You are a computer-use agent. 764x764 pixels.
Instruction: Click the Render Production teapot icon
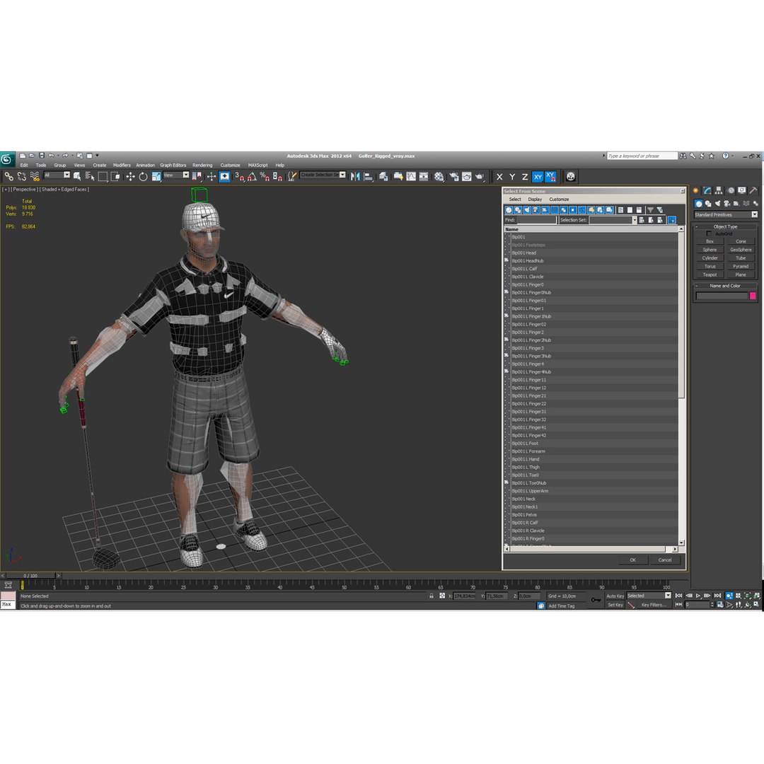(480, 176)
